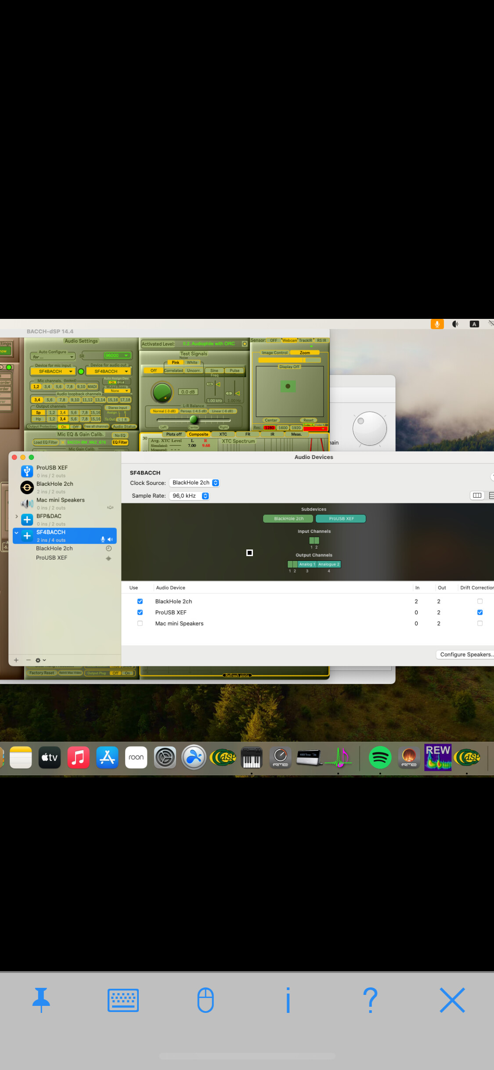Click BACCH Zoom button in sensor panel
This screenshot has width=494, height=1070.
pos(305,353)
